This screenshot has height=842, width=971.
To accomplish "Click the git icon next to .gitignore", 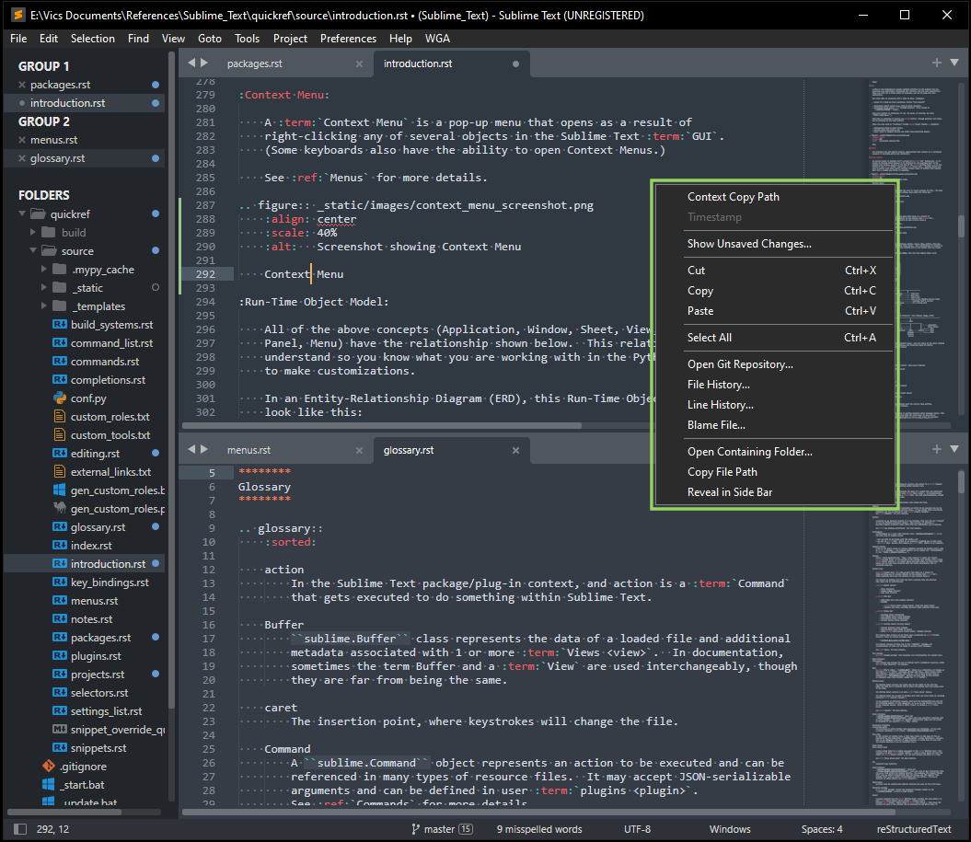I will [x=48, y=767].
